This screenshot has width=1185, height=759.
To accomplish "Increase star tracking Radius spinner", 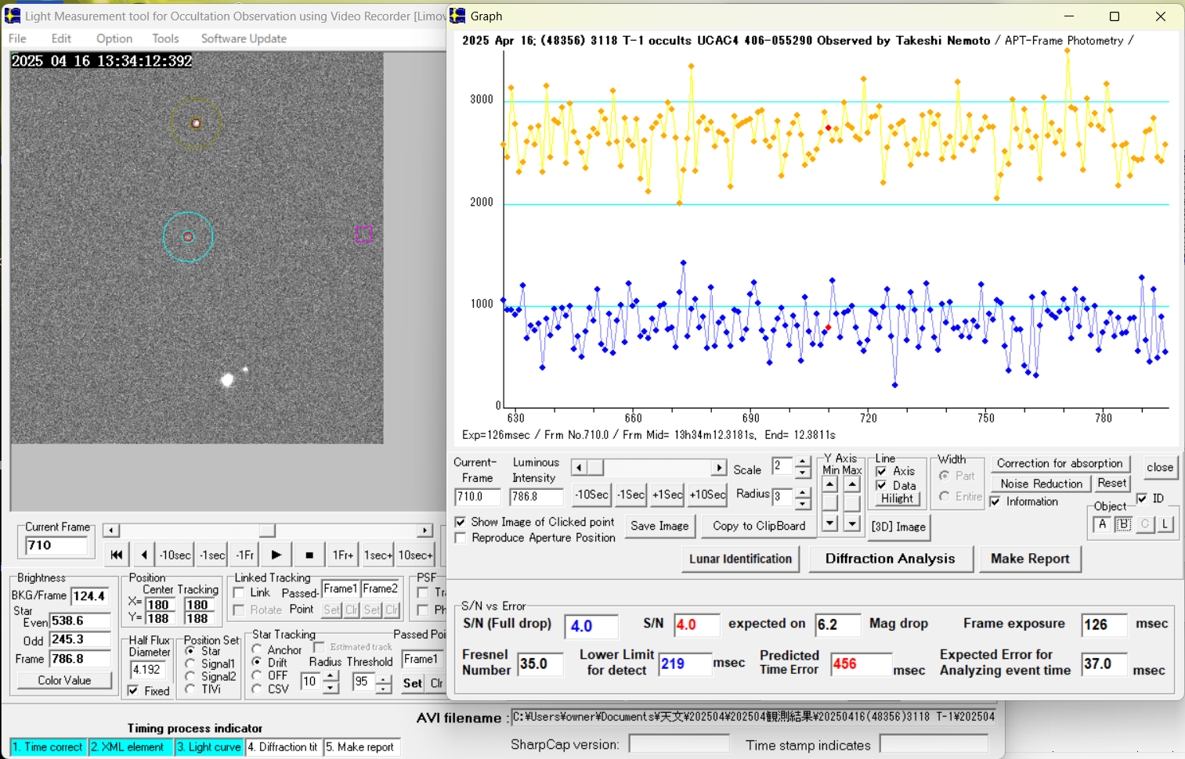I will coord(331,676).
